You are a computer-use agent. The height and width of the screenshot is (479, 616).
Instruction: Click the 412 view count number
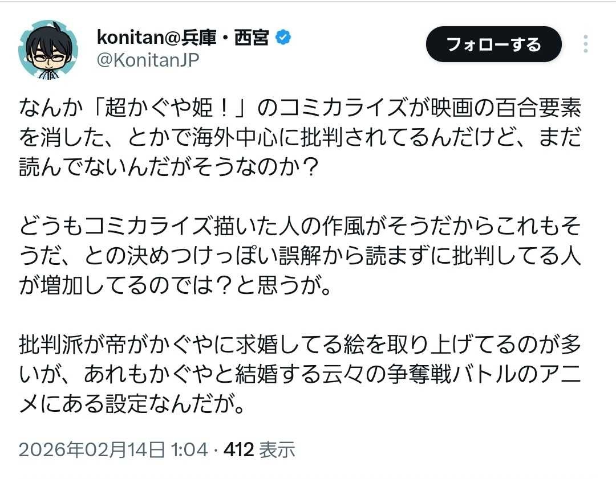(238, 450)
